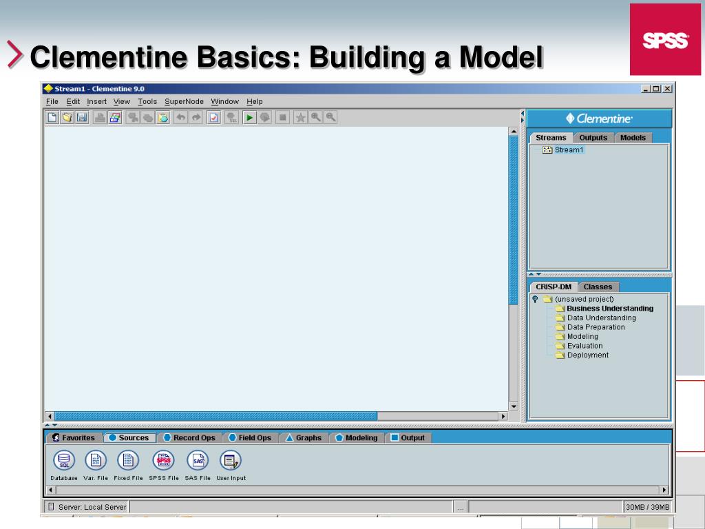Image resolution: width=705 pixels, height=529 pixels.
Task: Click the Paste toolbar icon with blue node
Action: click(x=163, y=117)
